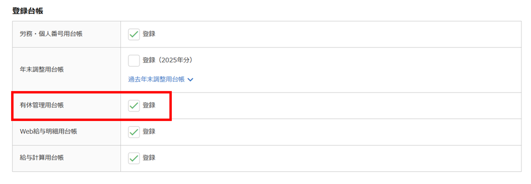
Task: Disable the 給与計算用台帳 registration checkbox
Action: 134,158
